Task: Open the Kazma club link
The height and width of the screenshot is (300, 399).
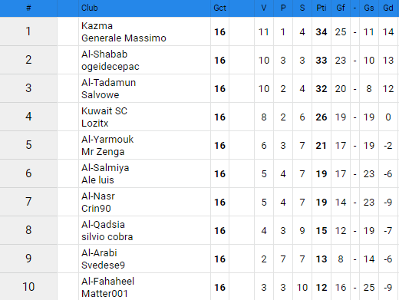Action: click(x=97, y=26)
